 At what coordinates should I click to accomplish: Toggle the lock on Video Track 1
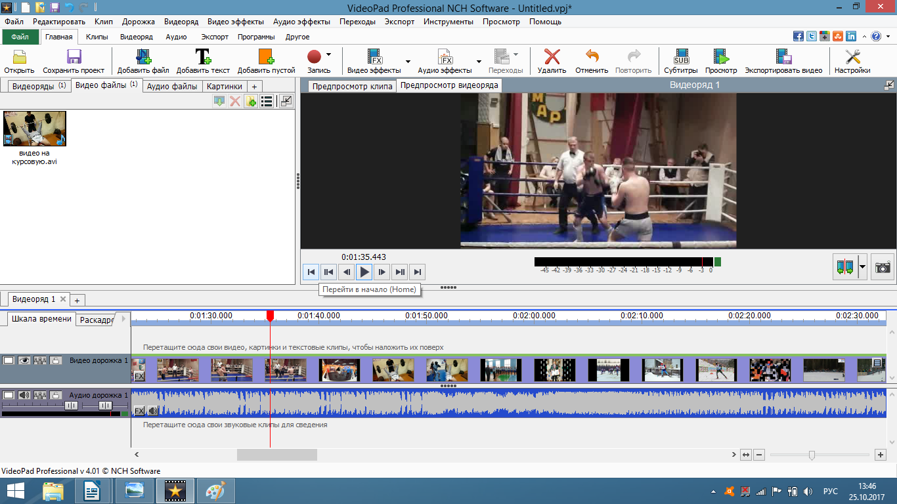tap(56, 360)
